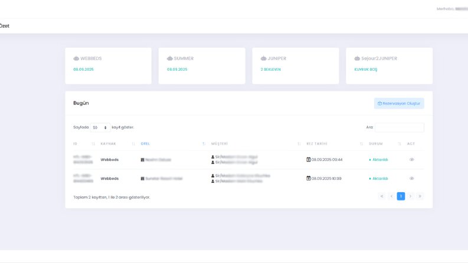Open the records-per-page dropdown showing 50
The image size is (468, 263).
point(100,127)
